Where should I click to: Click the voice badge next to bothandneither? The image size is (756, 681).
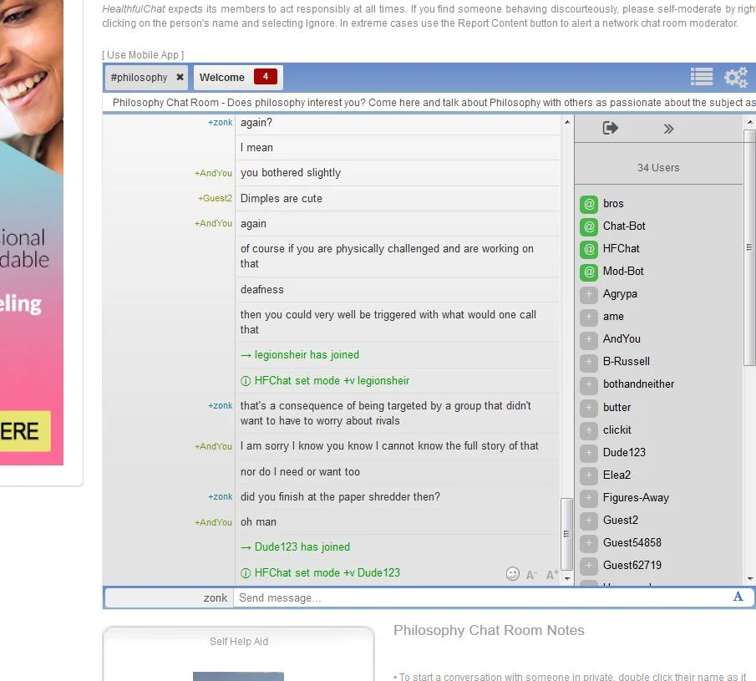(x=589, y=385)
